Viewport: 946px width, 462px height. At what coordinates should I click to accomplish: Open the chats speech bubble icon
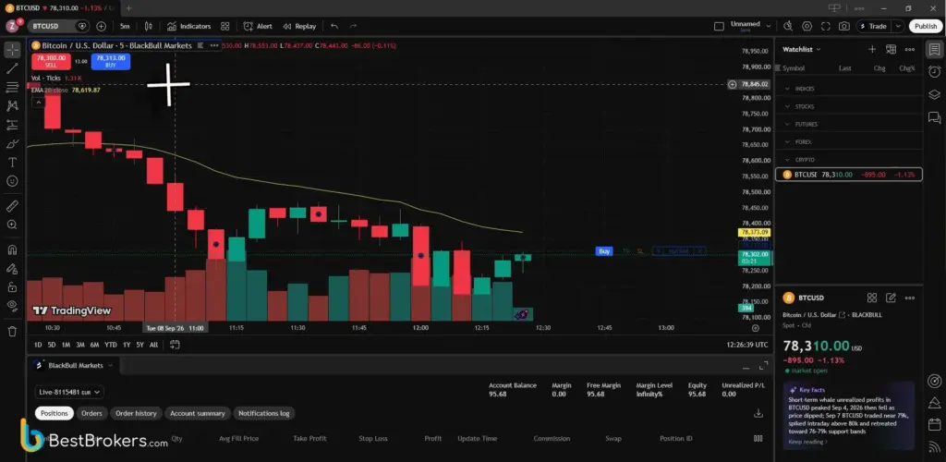pos(935,117)
